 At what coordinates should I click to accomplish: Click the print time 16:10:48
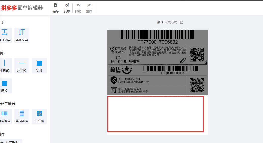click(x=118, y=62)
